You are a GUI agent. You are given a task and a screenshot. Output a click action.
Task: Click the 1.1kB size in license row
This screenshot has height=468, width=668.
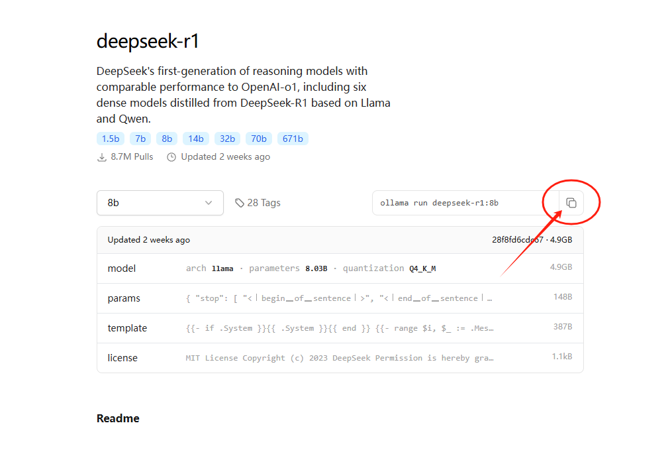tap(562, 357)
